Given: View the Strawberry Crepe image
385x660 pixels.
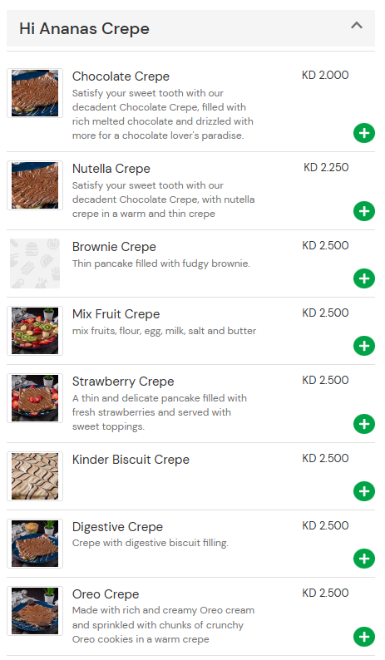Looking at the screenshot, I should pos(35,398).
